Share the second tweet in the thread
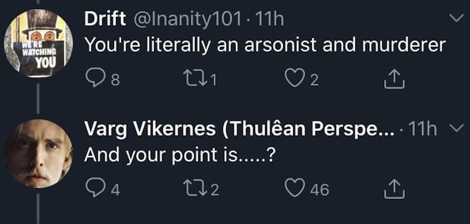Screen dimensions: 470x224 394,189
